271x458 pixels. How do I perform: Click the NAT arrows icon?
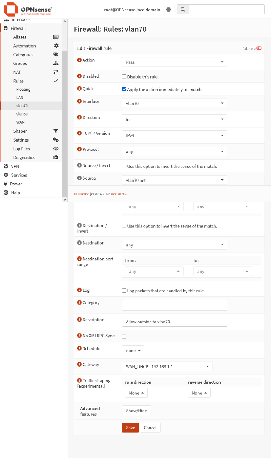tap(56, 72)
